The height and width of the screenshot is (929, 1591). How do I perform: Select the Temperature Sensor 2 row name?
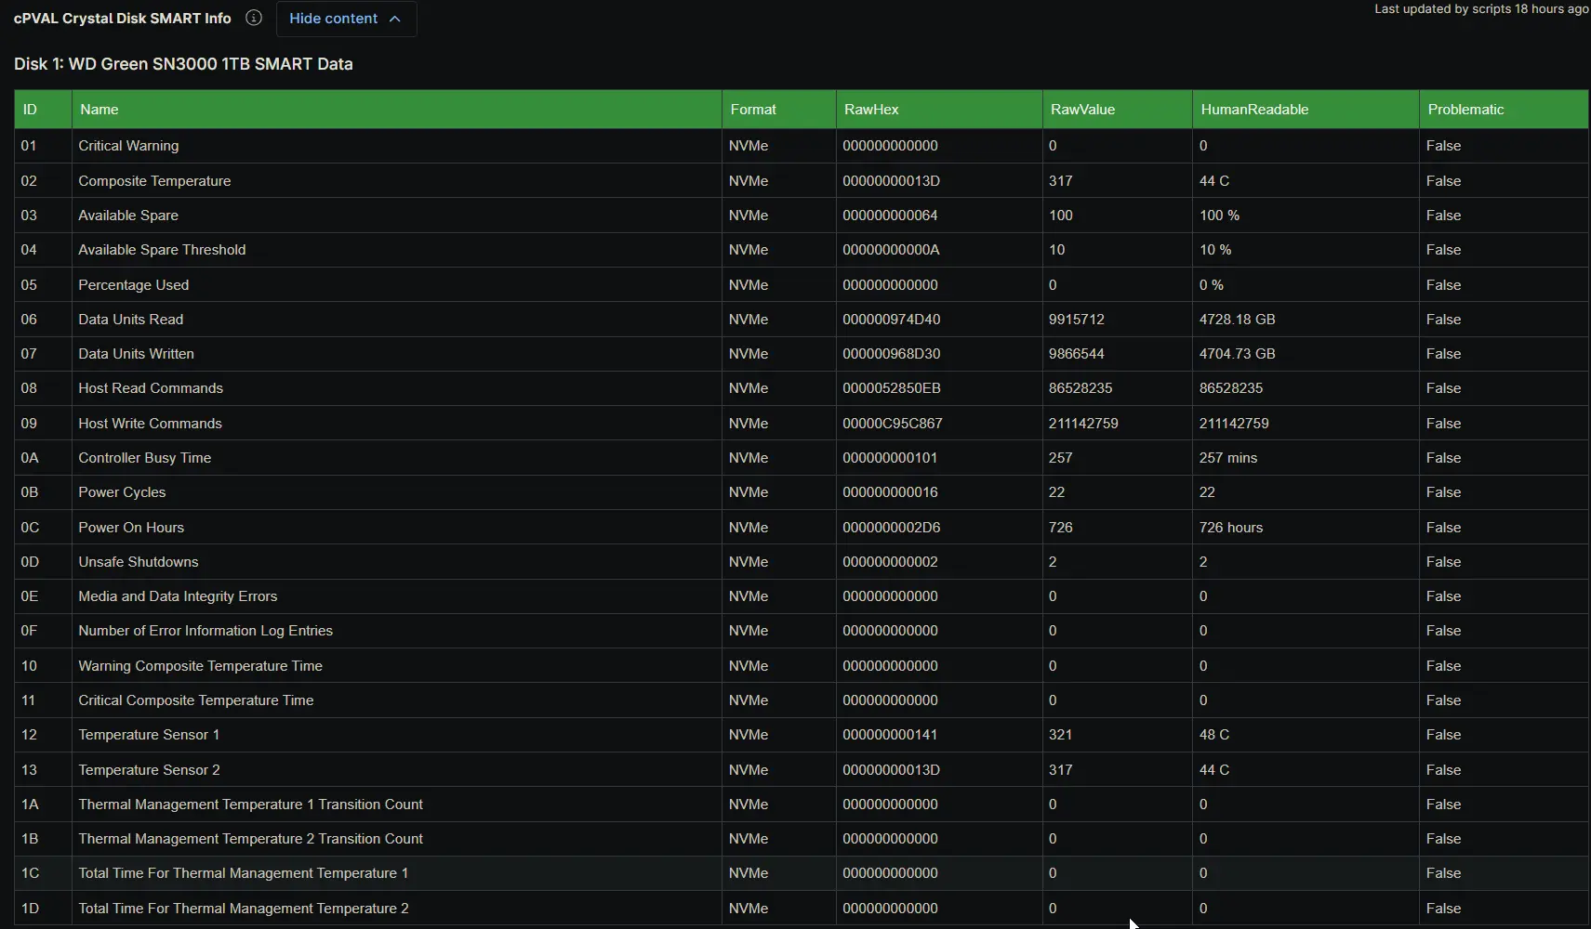click(x=149, y=770)
